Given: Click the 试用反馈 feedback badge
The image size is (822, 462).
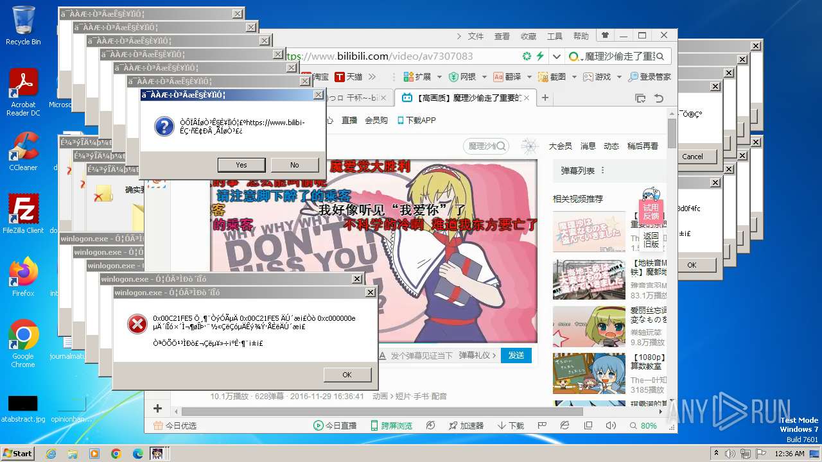Looking at the screenshot, I should (x=651, y=212).
